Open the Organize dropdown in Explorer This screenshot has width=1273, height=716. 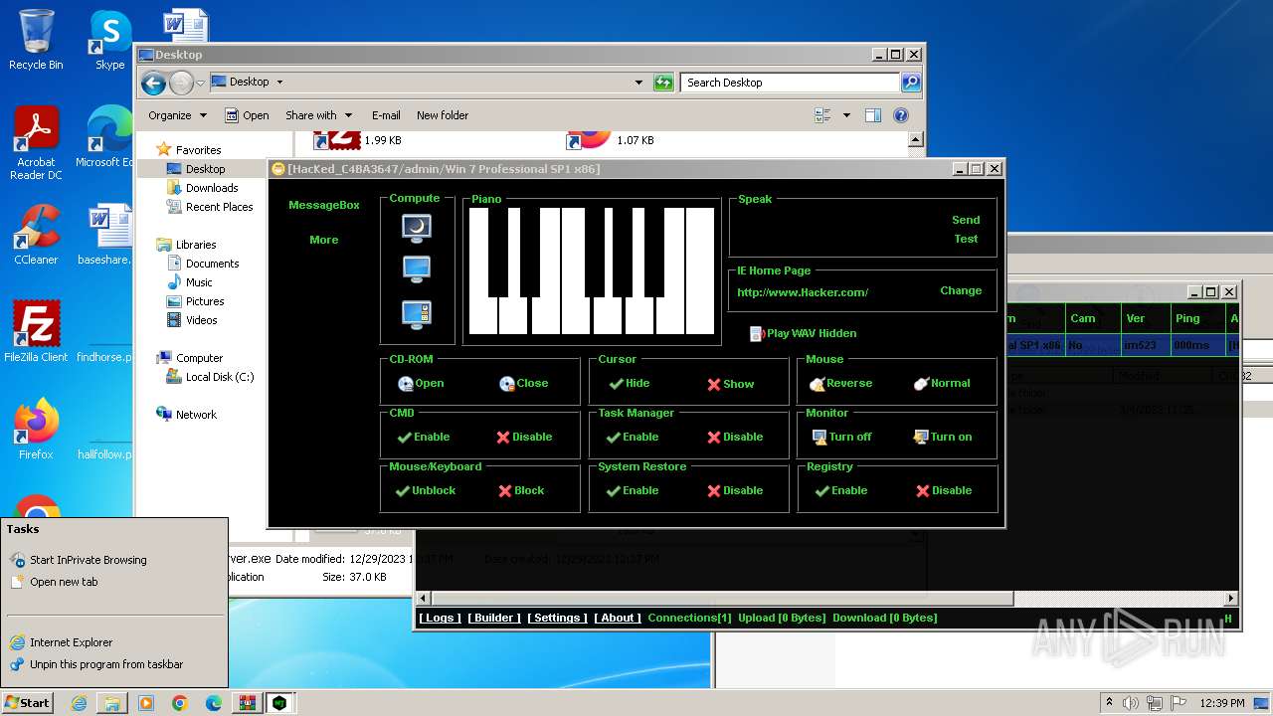[177, 115]
